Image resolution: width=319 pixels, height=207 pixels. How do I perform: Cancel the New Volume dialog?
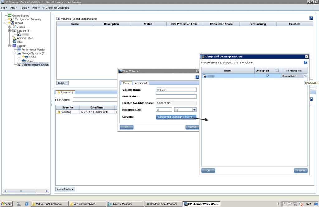(192, 127)
